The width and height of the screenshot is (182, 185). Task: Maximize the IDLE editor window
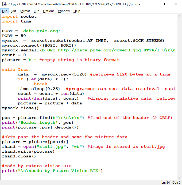click(x=163, y=4)
